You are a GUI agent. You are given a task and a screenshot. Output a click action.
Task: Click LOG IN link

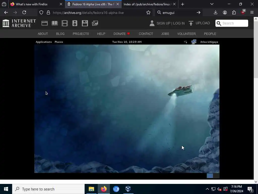coord(179,23)
